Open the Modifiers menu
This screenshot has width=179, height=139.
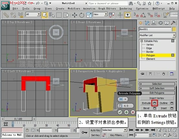pos(74,8)
